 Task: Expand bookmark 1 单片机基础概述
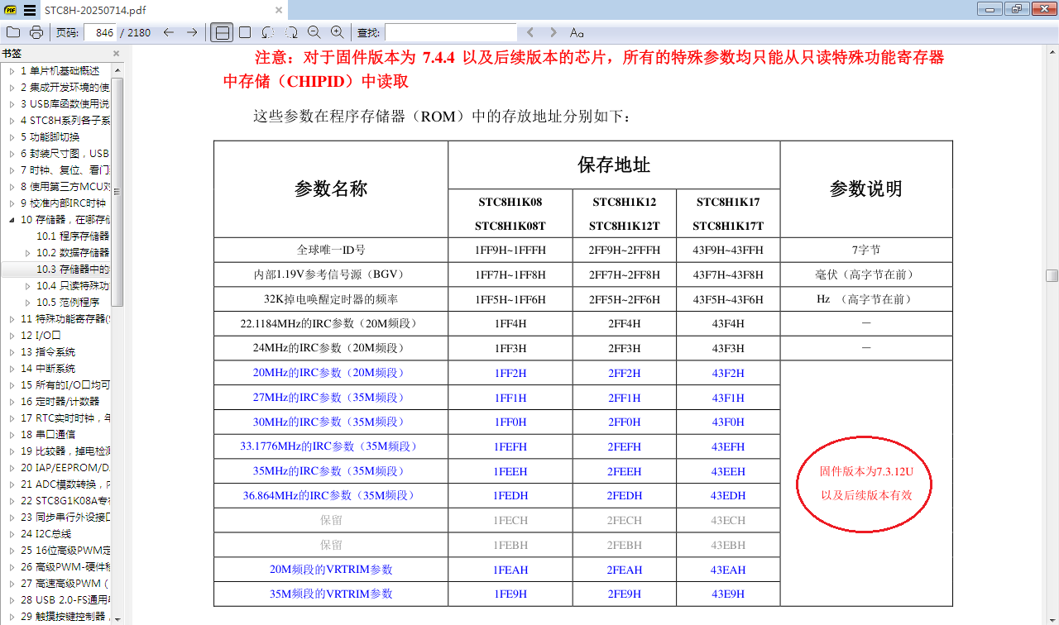(x=12, y=71)
